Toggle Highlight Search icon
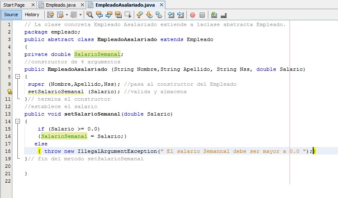 tap(118, 15)
